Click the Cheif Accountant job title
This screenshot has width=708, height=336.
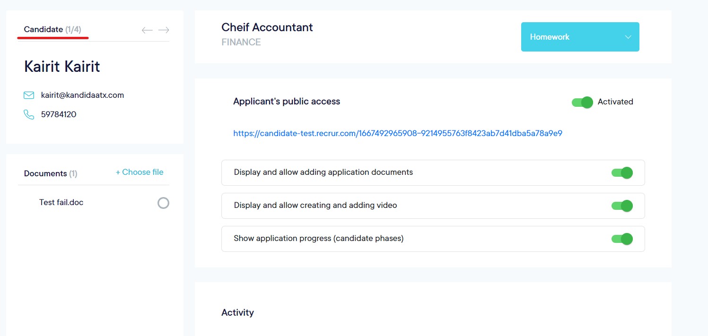pos(267,27)
